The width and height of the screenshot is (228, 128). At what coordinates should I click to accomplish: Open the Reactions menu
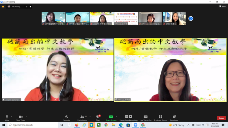click(174, 118)
